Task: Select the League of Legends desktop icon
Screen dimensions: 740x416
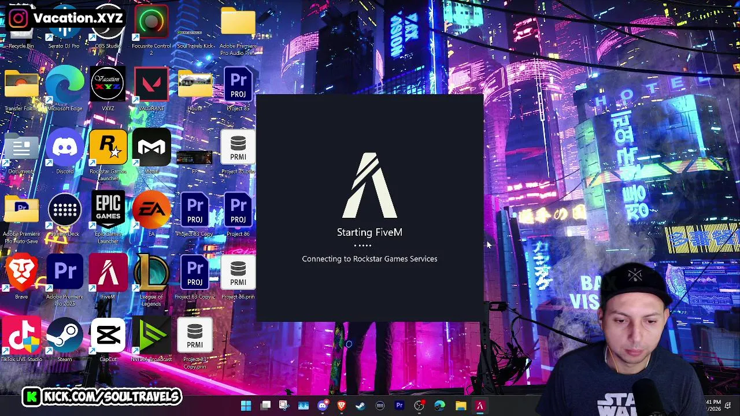Action: pos(151,281)
